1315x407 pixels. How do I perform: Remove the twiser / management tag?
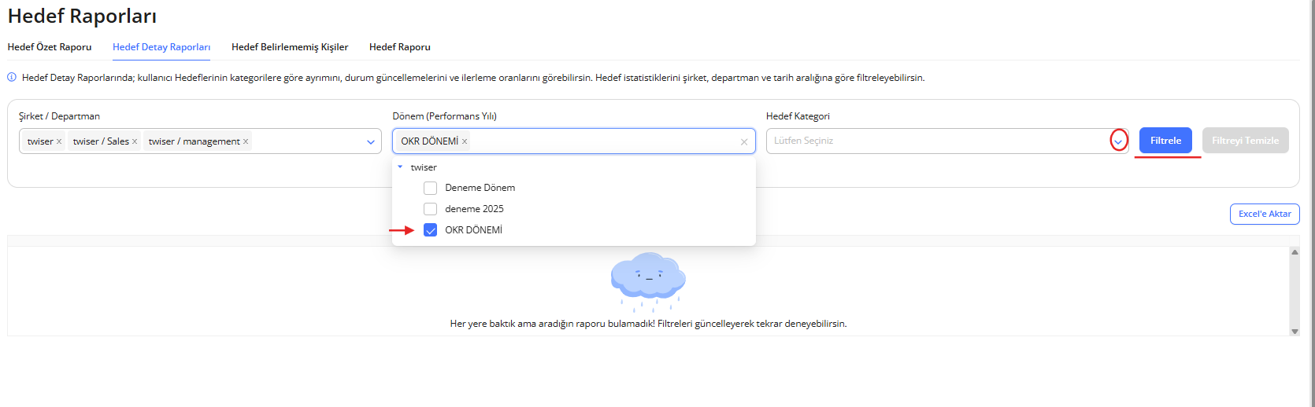tap(246, 142)
